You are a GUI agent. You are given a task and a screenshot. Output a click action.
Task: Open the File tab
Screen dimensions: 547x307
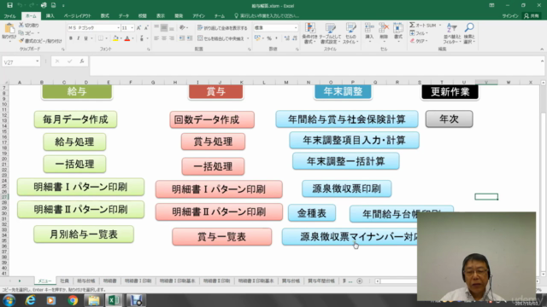click(x=9, y=16)
